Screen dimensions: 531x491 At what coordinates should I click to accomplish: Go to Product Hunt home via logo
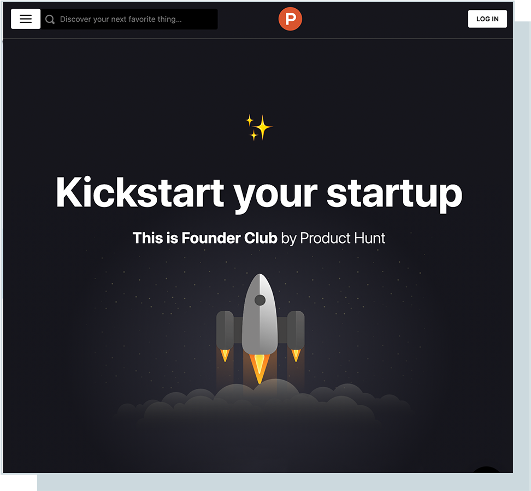(x=290, y=19)
